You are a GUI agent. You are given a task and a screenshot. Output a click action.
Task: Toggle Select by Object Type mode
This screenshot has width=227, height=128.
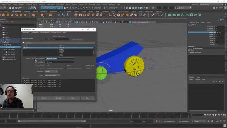pyautogui.click(x=32, y=8)
